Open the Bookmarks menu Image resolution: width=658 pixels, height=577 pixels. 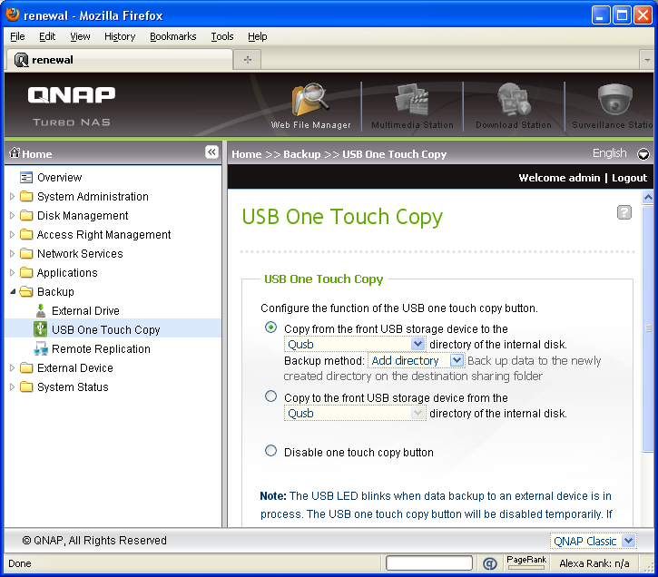coord(172,36)
